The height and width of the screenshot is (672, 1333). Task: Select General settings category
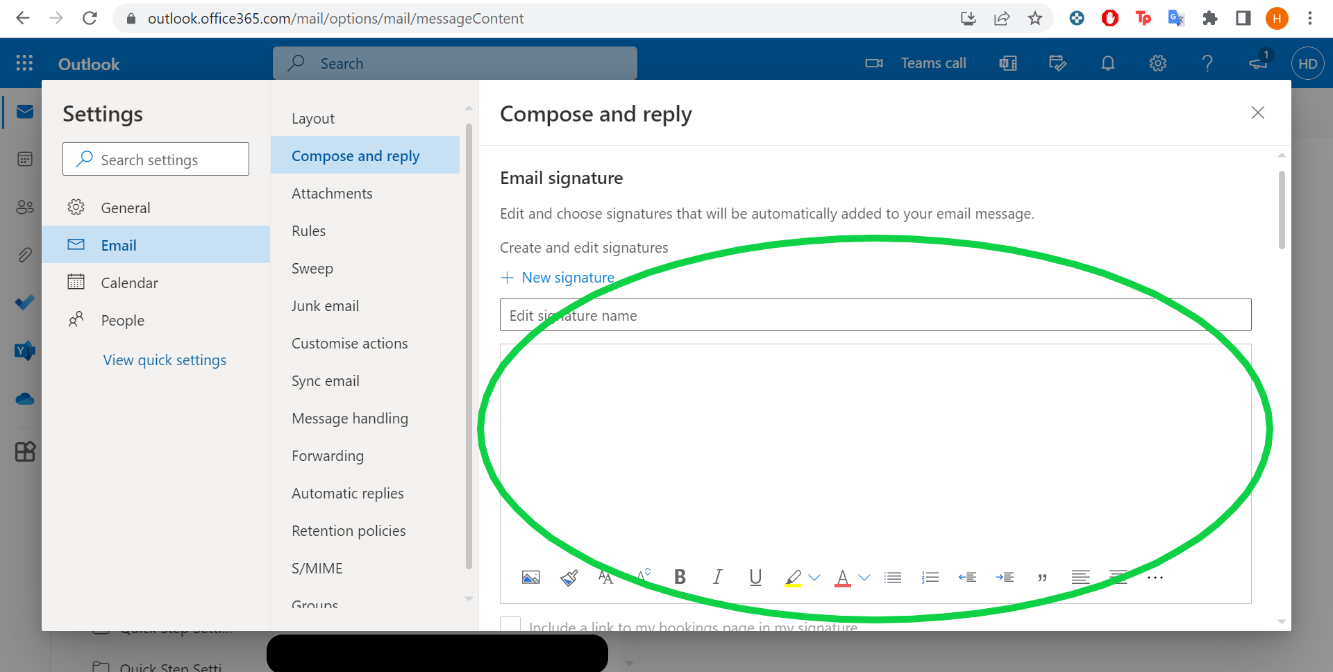pyautogui.click(x=156, y=207)
